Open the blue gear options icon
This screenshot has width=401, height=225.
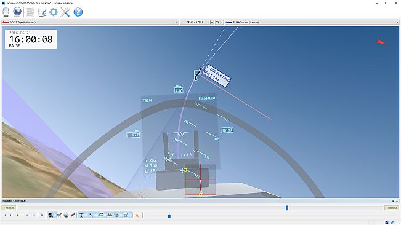click(54, 12)
